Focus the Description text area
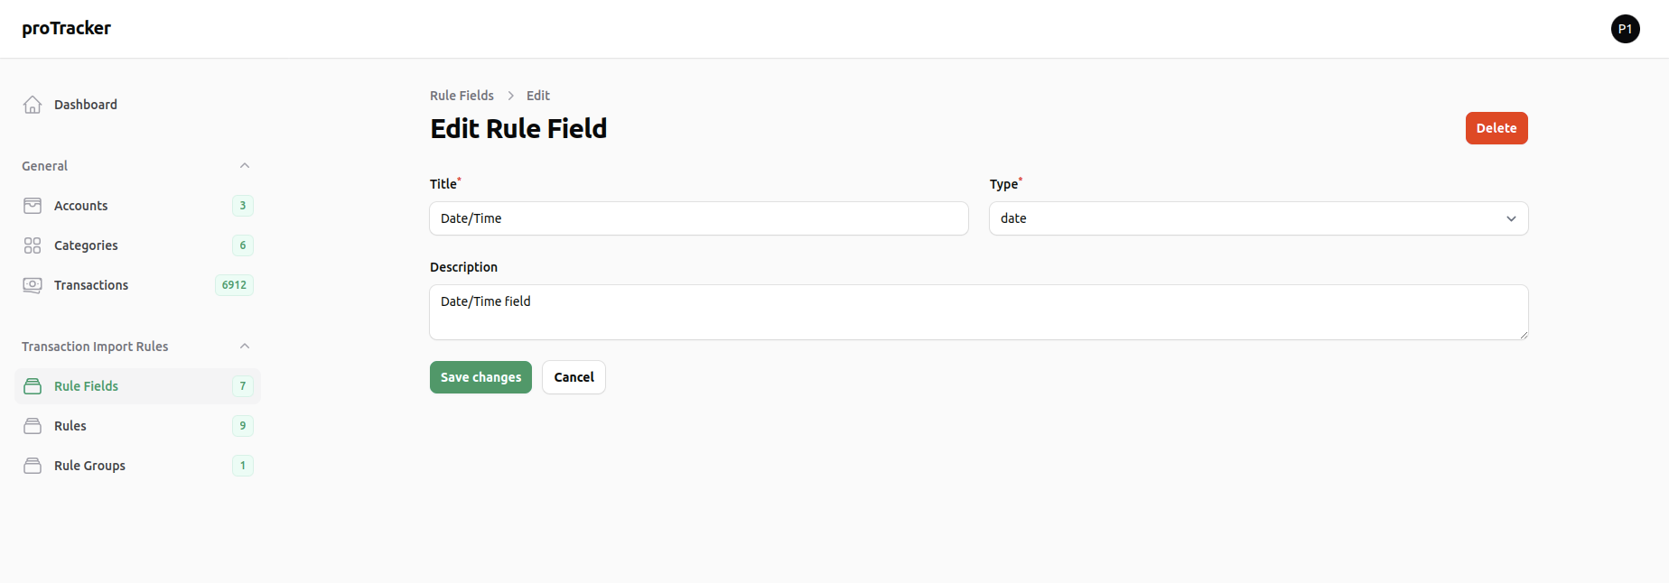1669x583 pixels. point(978,312)
